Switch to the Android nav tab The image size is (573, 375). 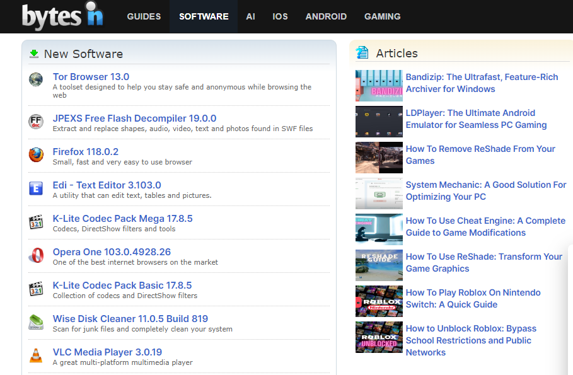pyautogui.click(x=326, y=16)
